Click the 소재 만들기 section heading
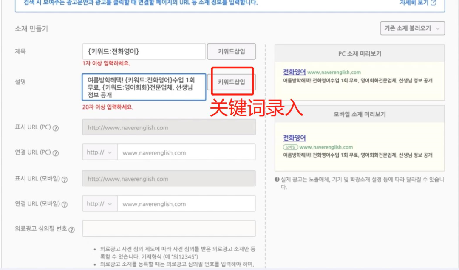The width and height of the screenshot is (459, 270). [31, 29]
